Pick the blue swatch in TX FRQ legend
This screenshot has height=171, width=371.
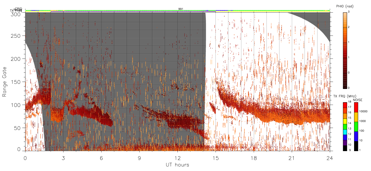[345, 138]
